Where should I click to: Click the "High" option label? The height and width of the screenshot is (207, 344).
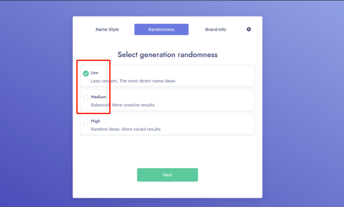point(96,121)
